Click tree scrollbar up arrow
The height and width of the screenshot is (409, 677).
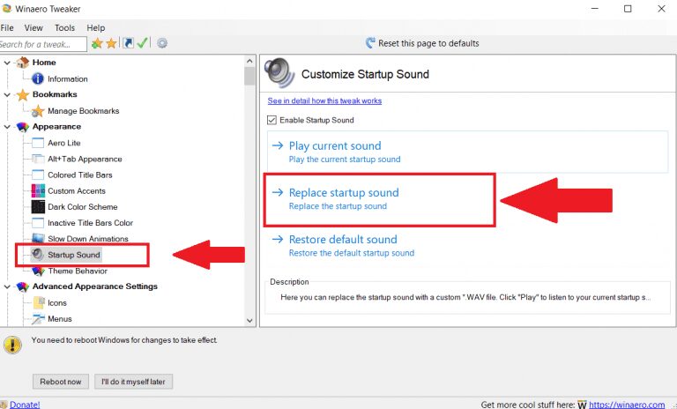tap(249, 61)
